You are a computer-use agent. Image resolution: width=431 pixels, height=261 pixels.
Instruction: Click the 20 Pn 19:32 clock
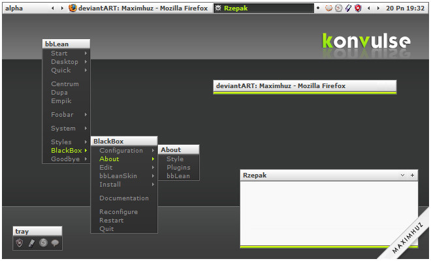coord(405,8)
